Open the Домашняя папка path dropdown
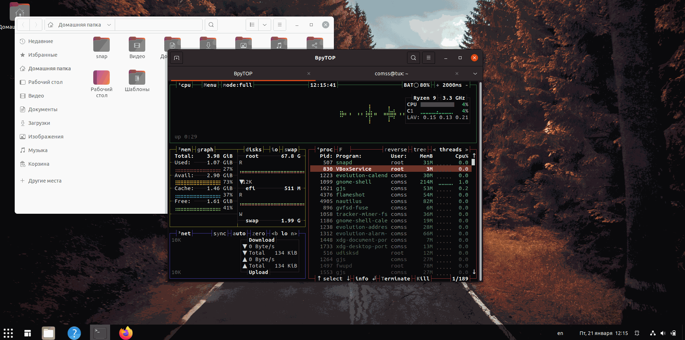Viewport: 685px width, 340px height. click(109, 25)
